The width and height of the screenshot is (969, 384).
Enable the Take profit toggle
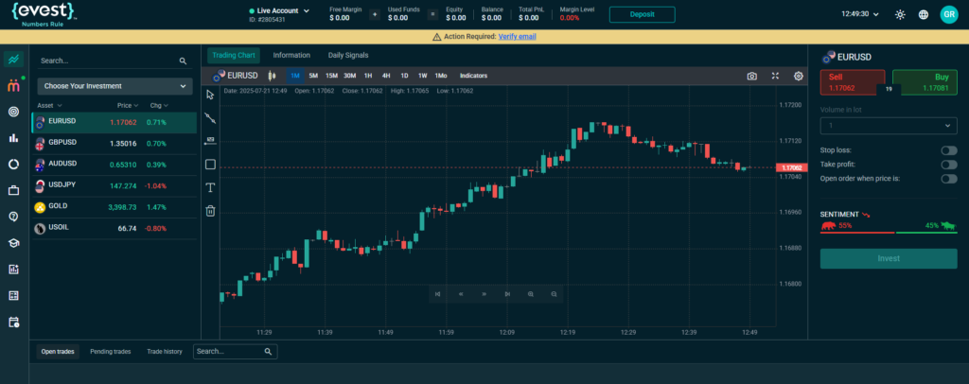(948, 165)
